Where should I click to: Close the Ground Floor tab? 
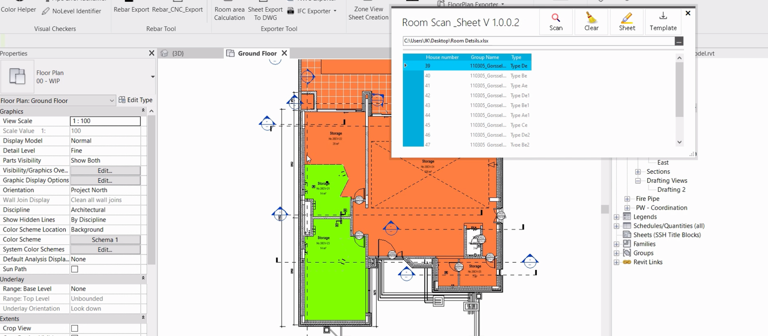[x=284, y=53]
